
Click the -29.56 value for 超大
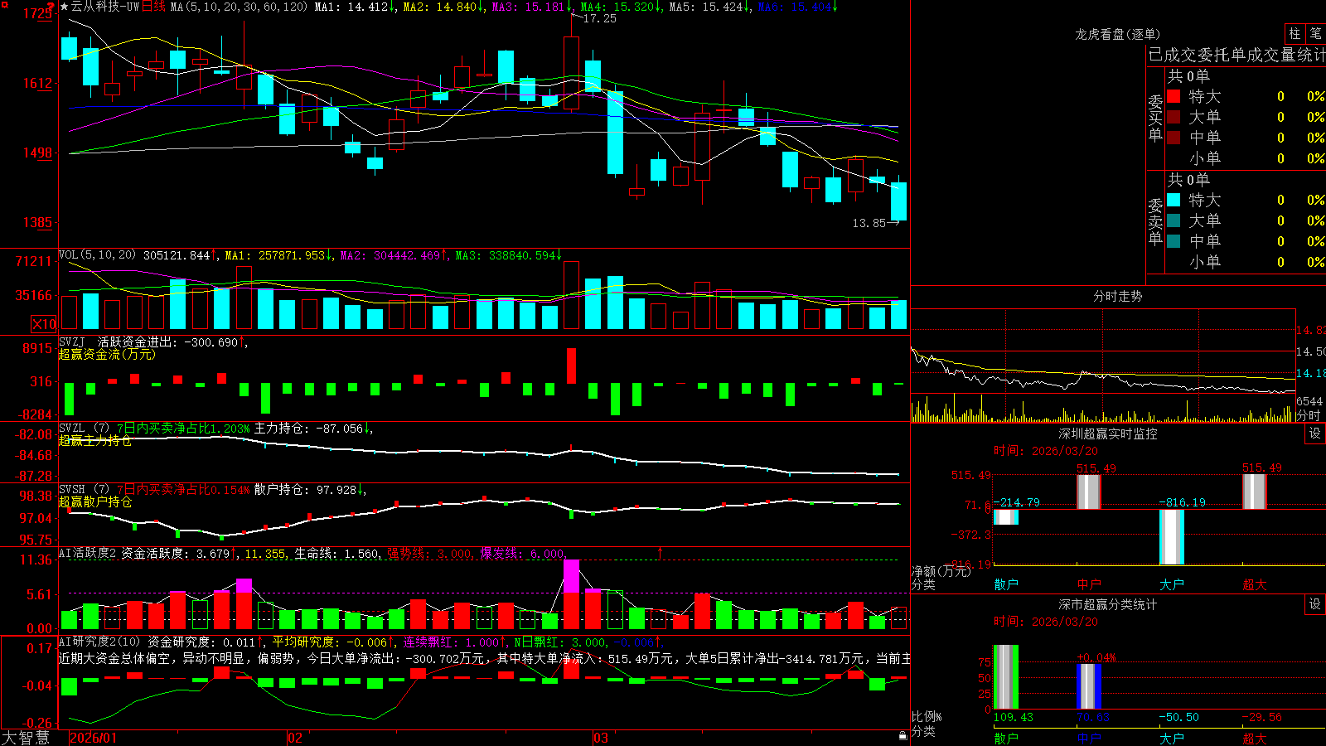point(1261,718)
